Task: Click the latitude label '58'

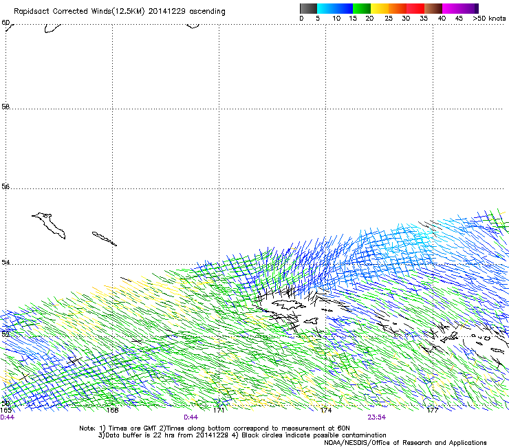Action: click(x=6, y=107)
